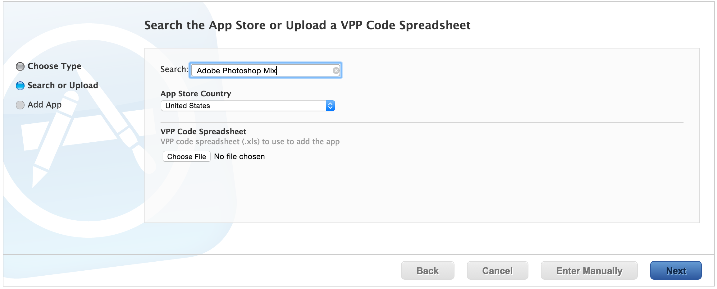This screenshot has height=289, width=717.
Task: Click the Add App step bullet
Action: coord(20,105)
